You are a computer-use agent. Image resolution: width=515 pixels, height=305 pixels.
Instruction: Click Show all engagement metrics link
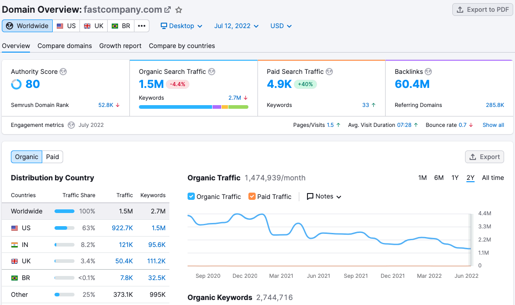click(x=493, y=125)
